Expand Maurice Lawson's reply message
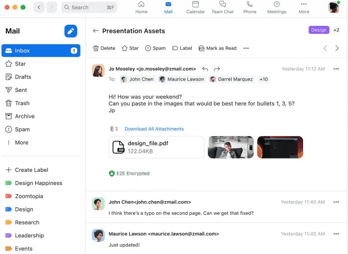 pyautogui.click(x=217, y=239)
